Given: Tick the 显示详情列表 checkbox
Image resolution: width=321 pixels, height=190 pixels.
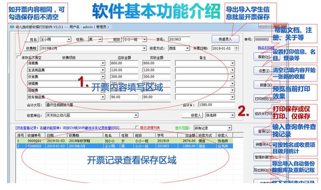Looking at the screenshot, I should pyautogui.click(x=137, y=128).
